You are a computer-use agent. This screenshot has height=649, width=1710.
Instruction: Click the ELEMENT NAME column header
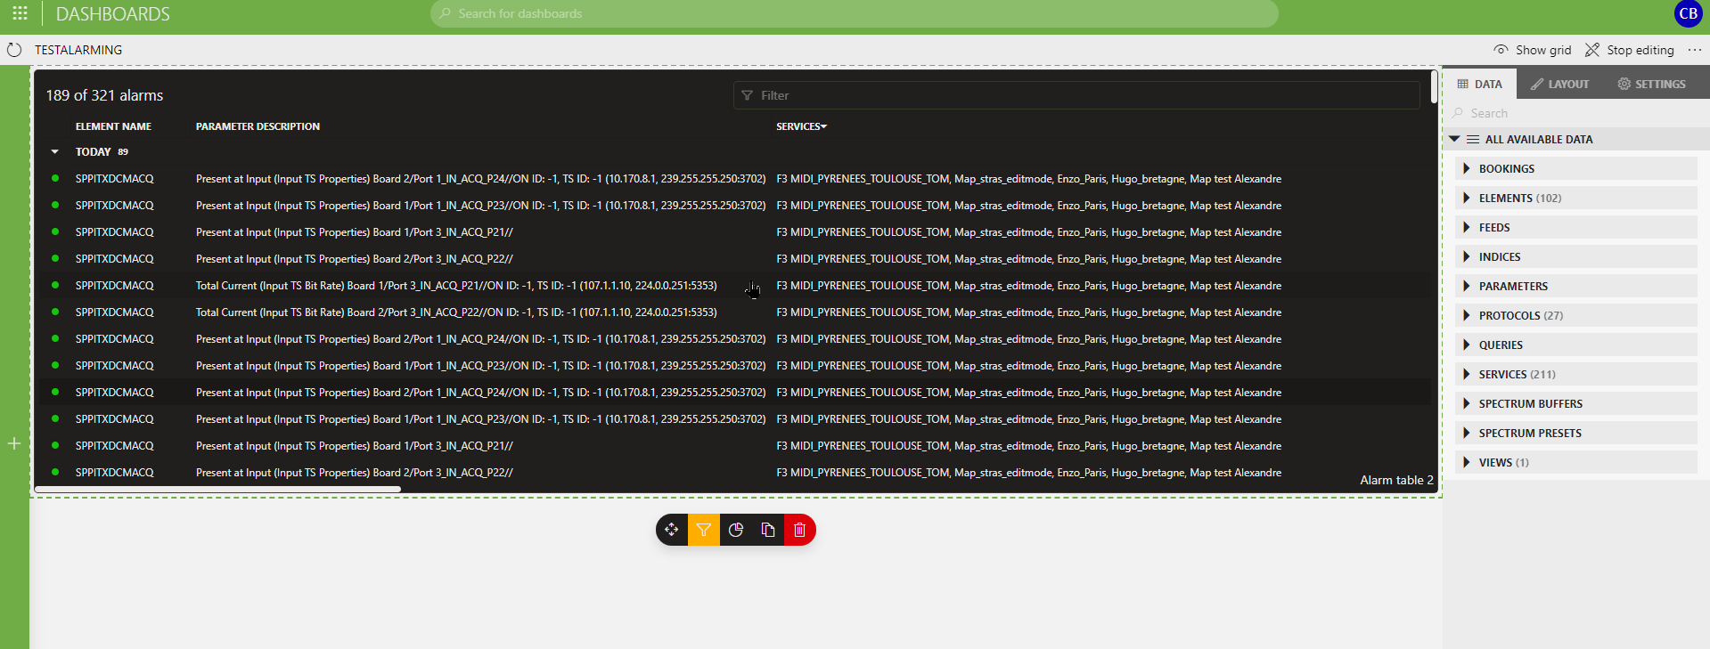(113, 126)
